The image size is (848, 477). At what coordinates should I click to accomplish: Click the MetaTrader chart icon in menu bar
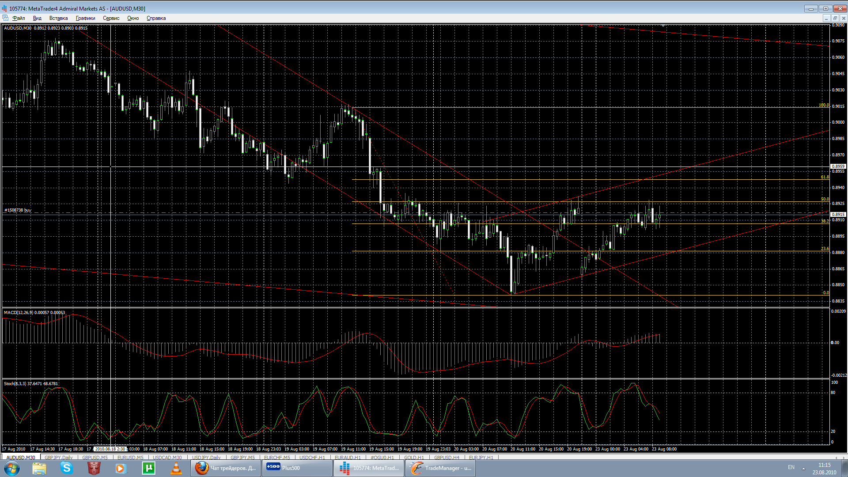tap(5, 18)
